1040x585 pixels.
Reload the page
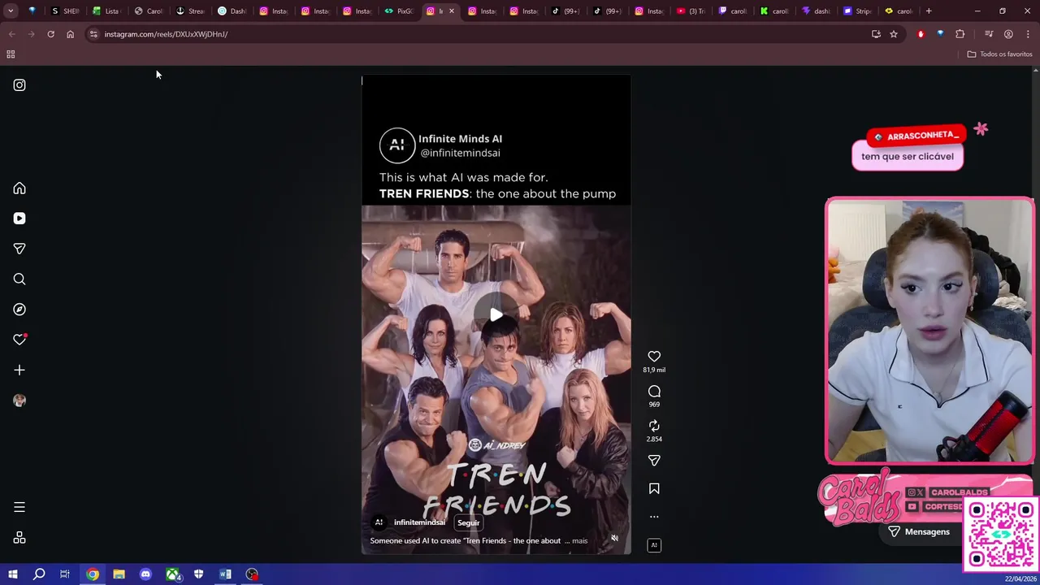pos(50,34)
